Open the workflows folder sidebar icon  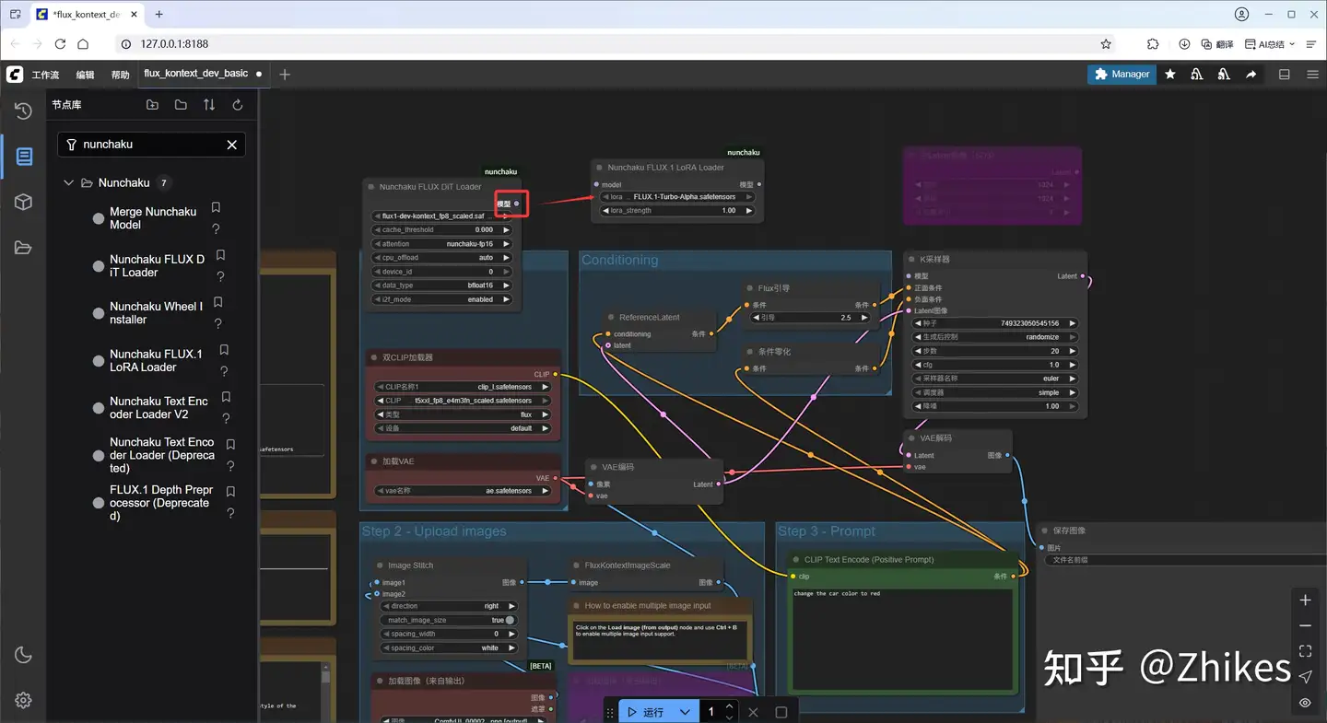23,247
